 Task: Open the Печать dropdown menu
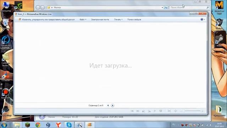pos(118,20)
